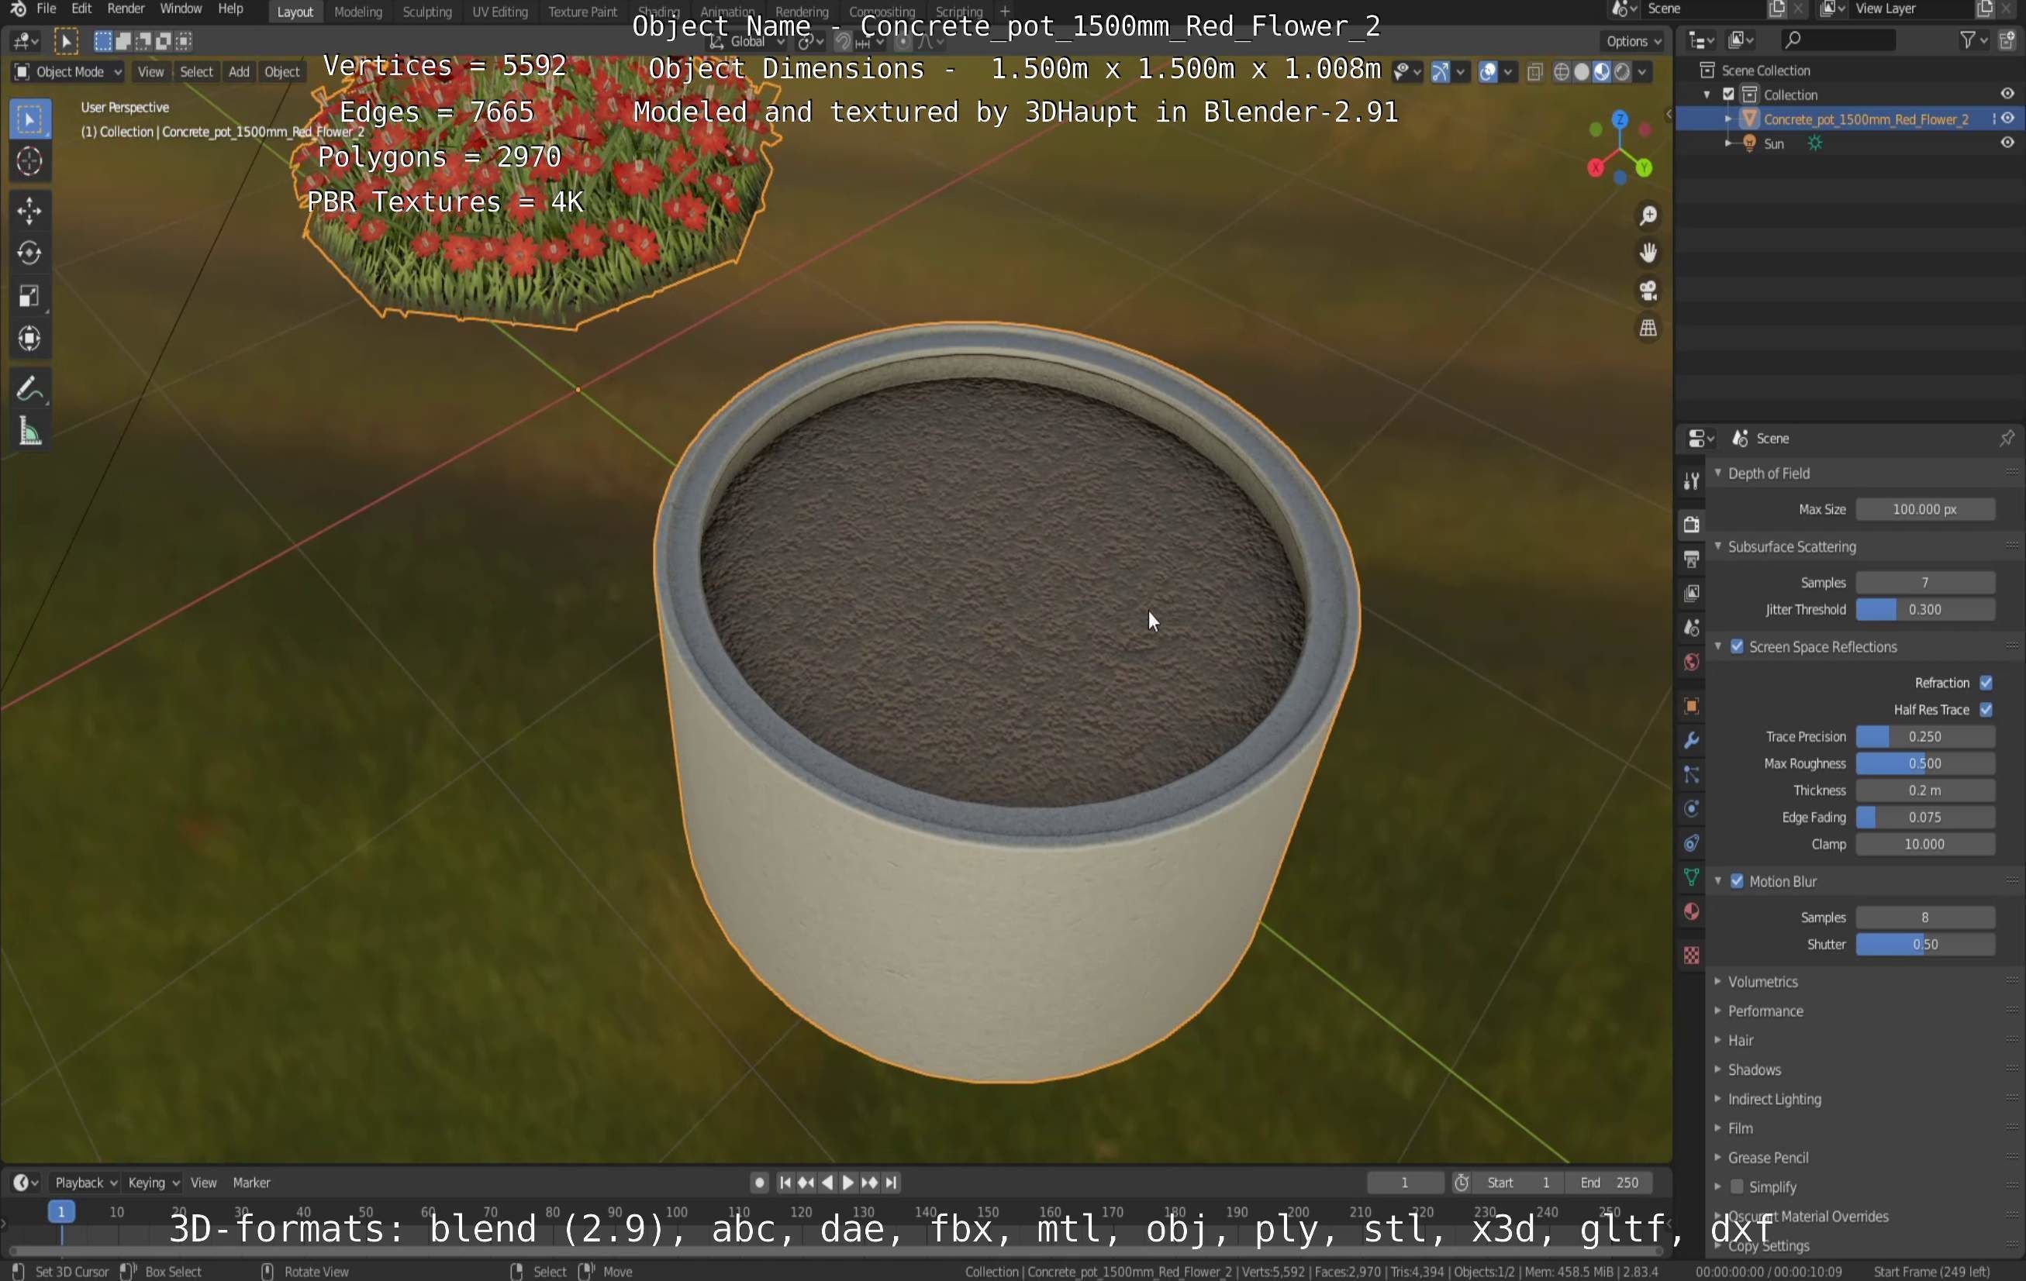The image size is (2026, 1281).
Task: Jump to the timeline end frame
Action: [x=891, y=1183]
